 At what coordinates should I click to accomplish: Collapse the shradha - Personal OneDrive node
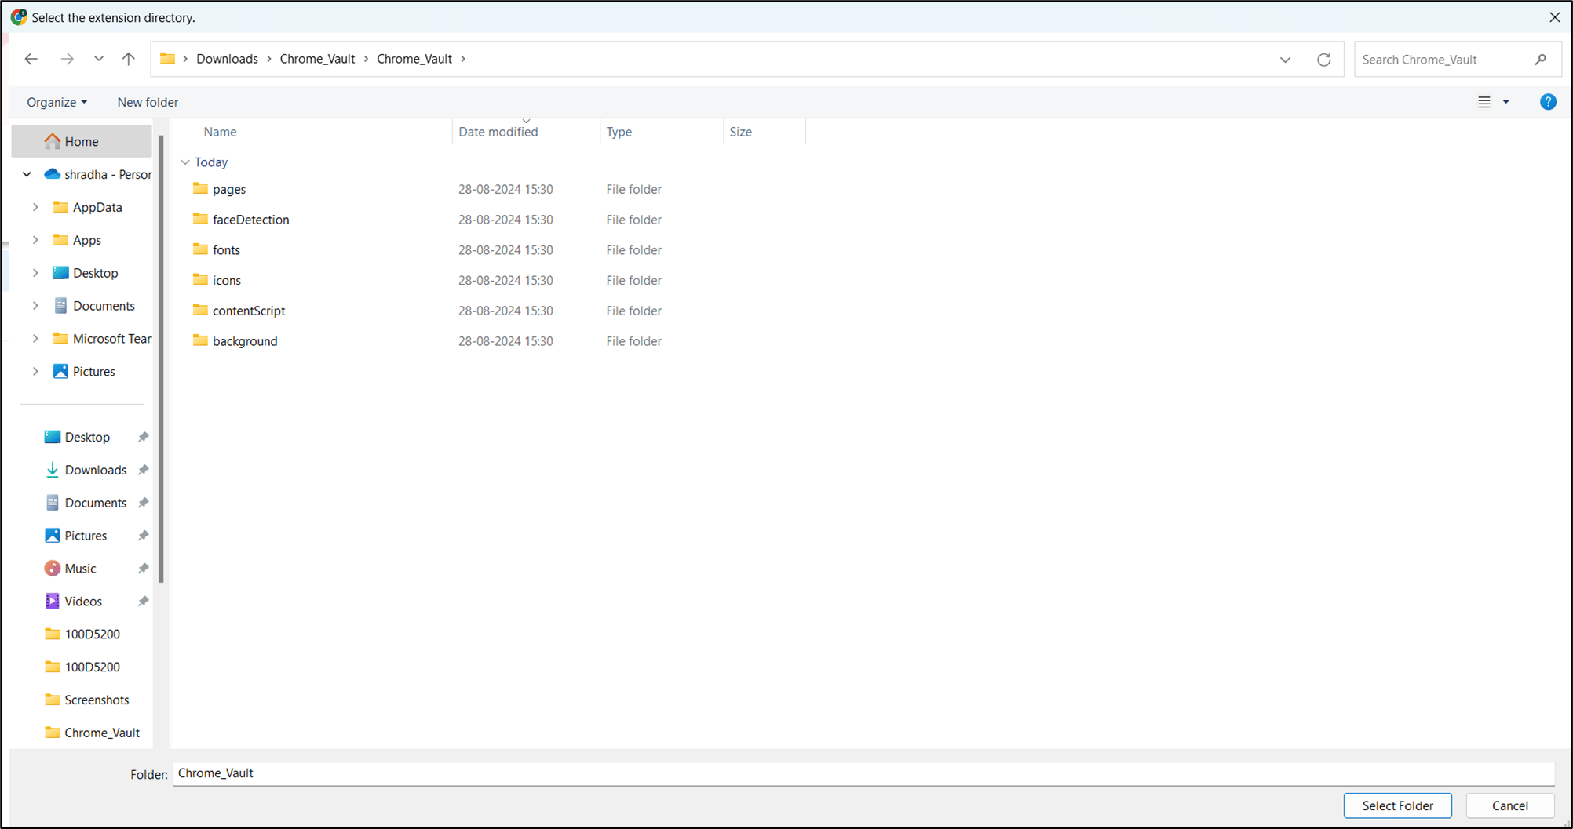tap(27, 174)
